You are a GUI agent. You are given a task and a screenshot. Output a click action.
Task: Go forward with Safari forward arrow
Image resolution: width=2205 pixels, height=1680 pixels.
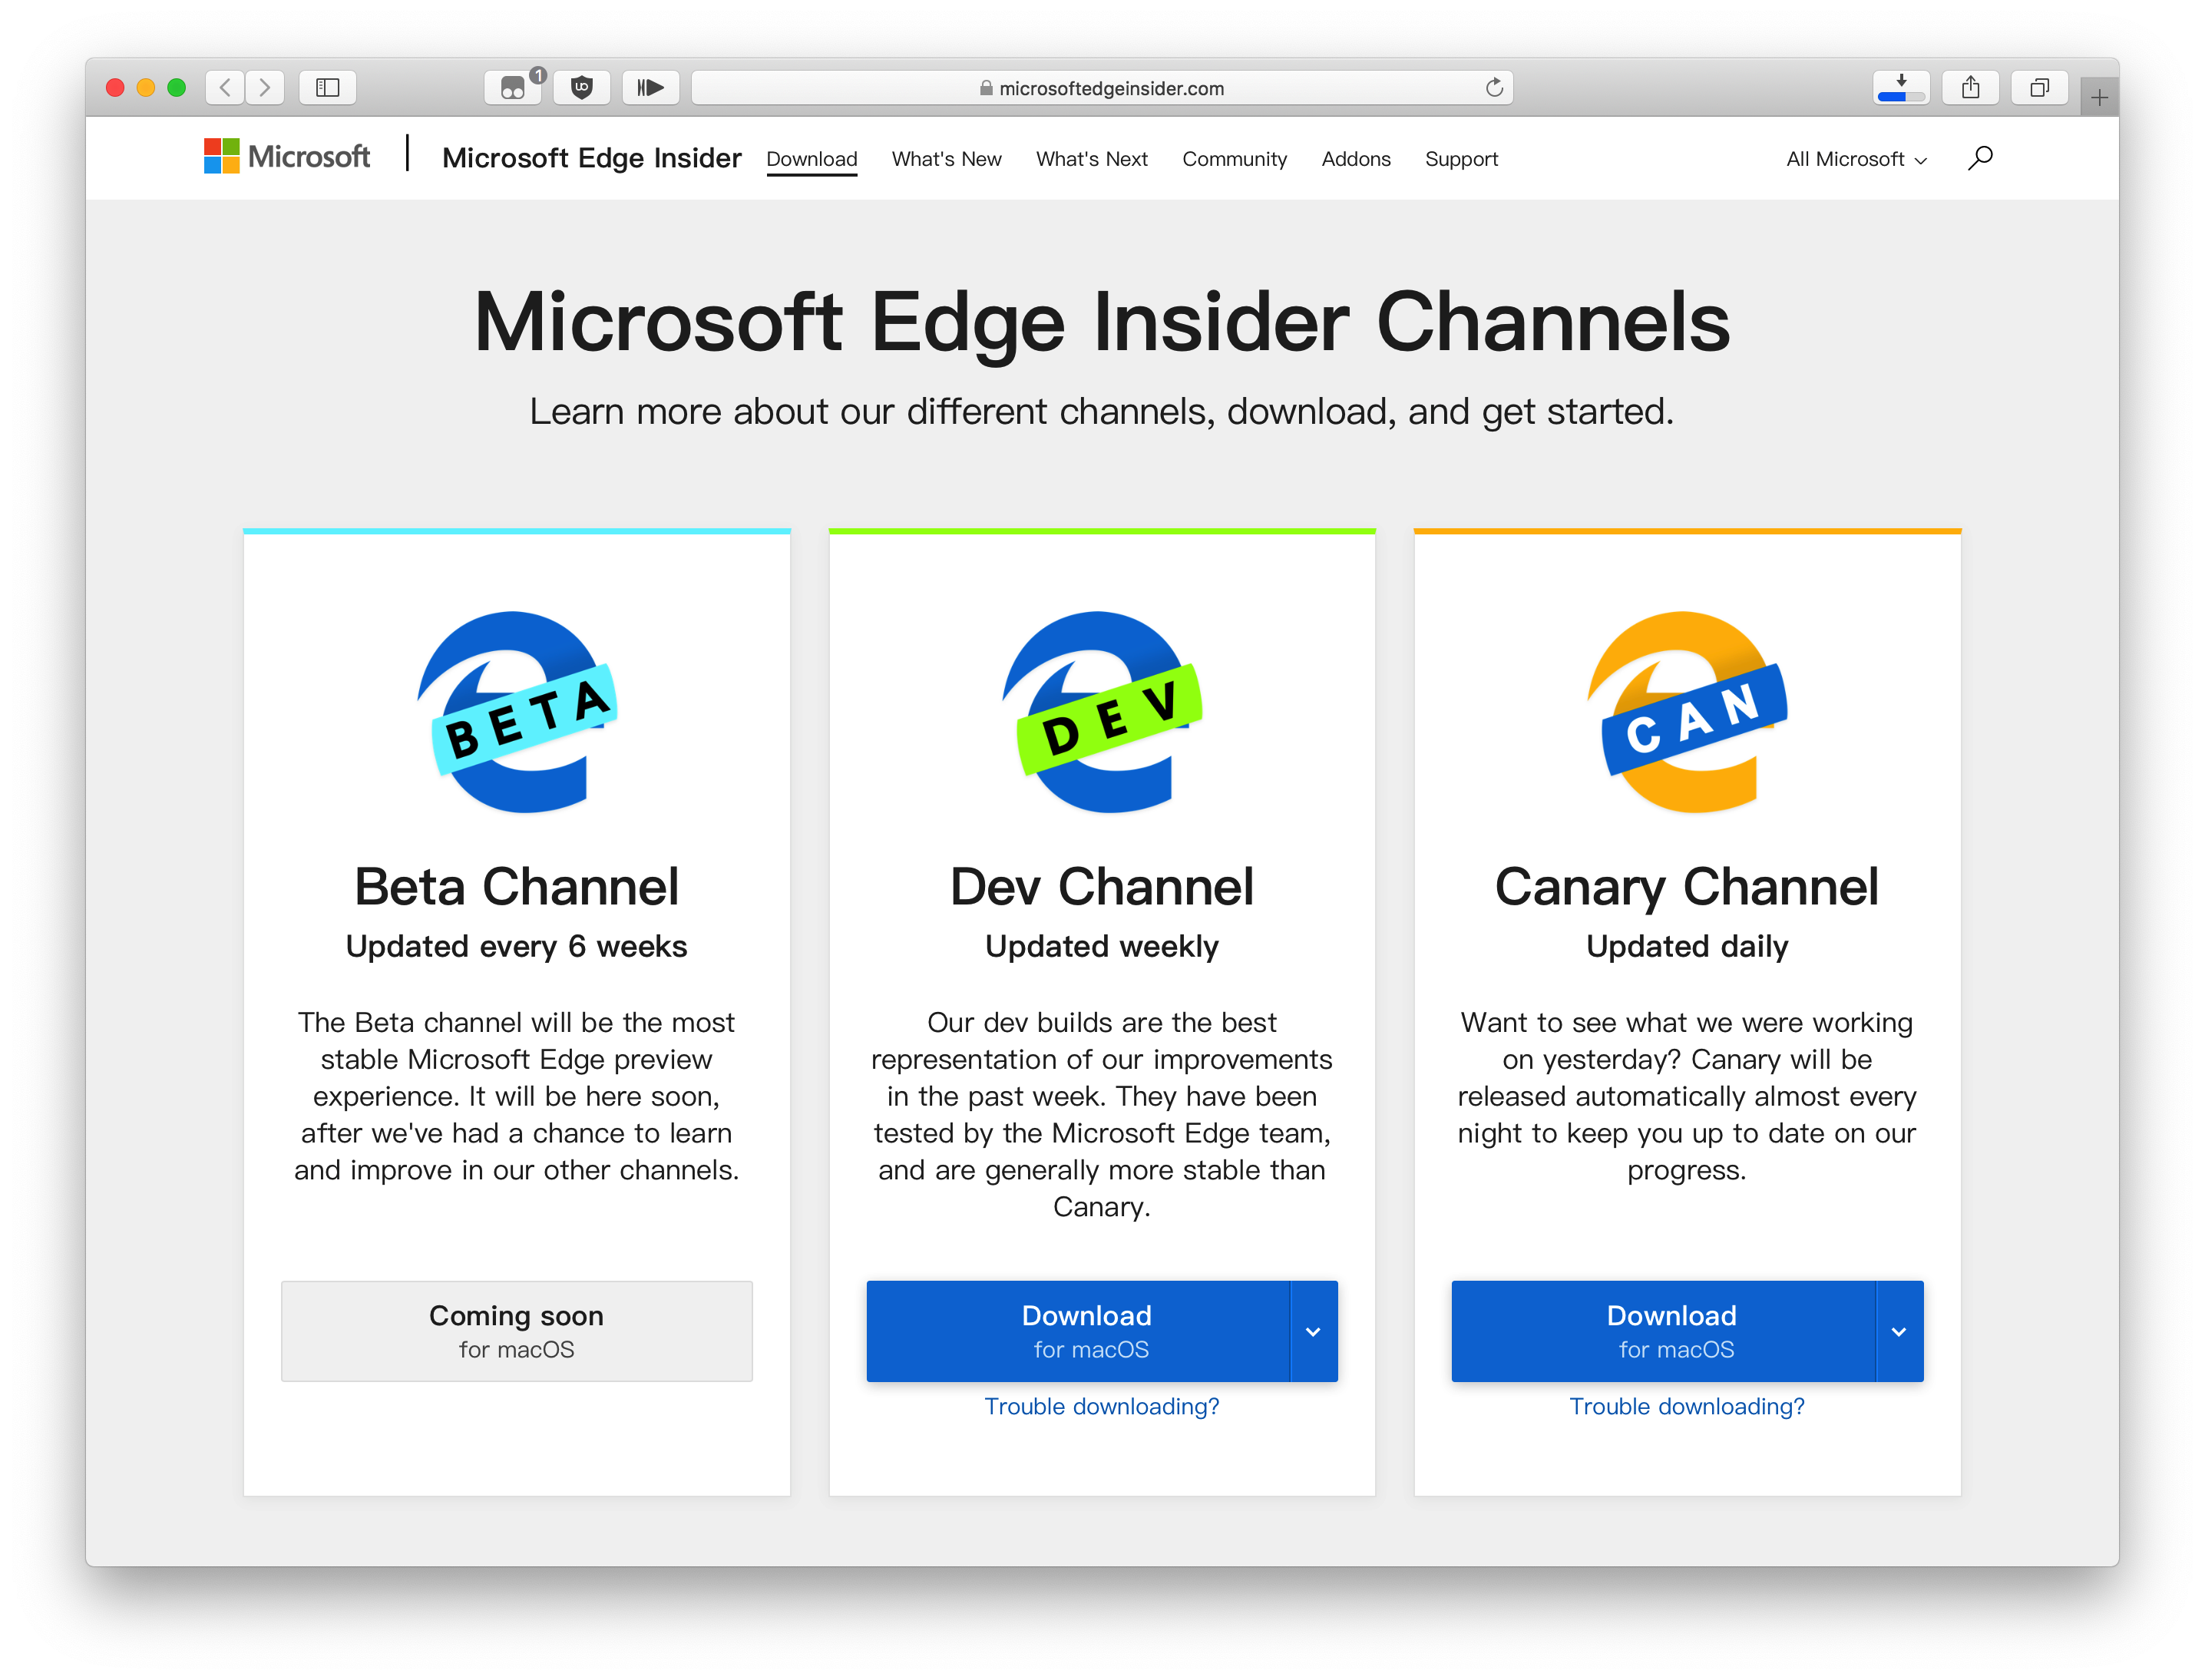click(x=265, y=88)
